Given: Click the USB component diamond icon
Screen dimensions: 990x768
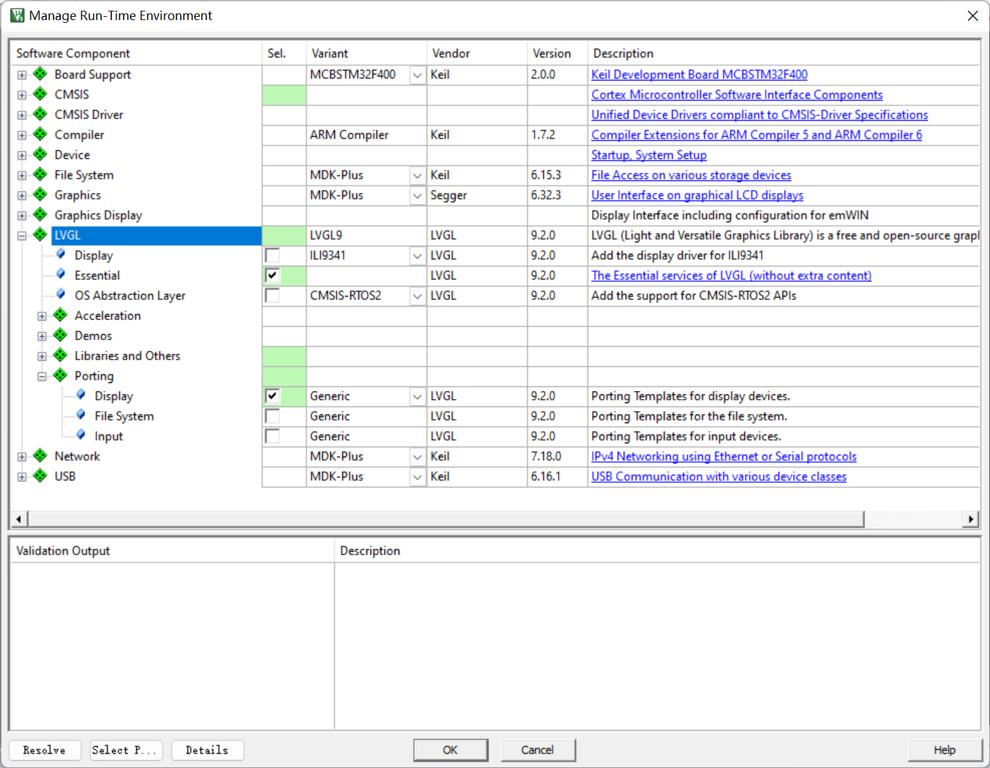Looking at the screenshot, I should [x=40, y=475].
